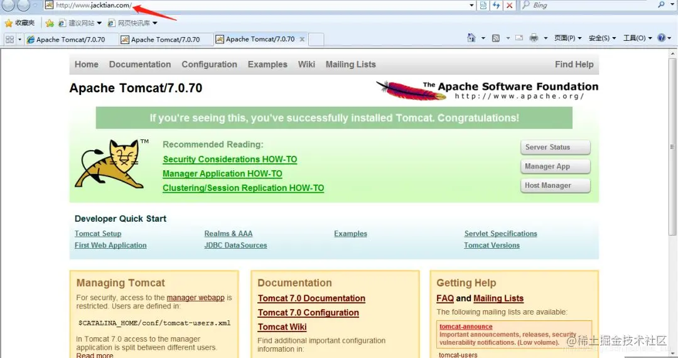Click the add to favorites bar star icon
Viewport: 678px width, 358px height.
[50, 23]
